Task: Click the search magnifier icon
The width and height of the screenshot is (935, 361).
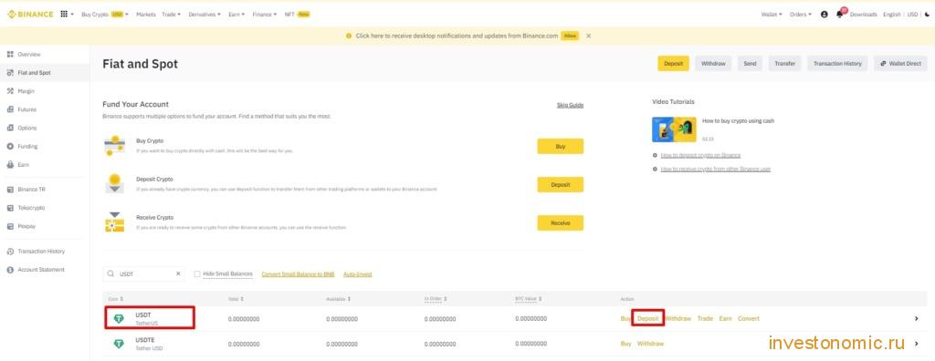Action: tap(110, 274)
